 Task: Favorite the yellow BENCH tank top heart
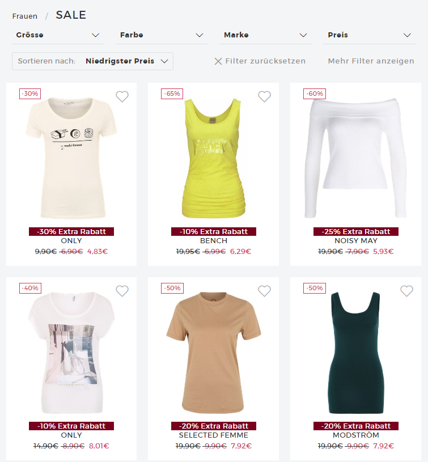264,96
